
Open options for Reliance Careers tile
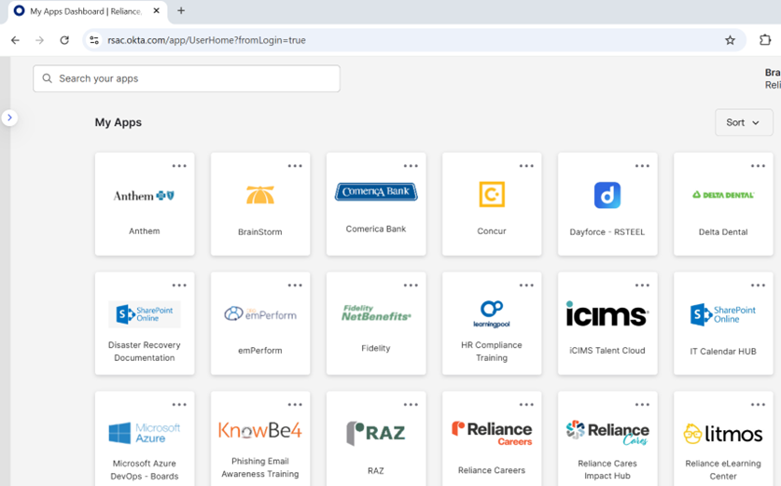pyautogui.click(x=526, y=405)
